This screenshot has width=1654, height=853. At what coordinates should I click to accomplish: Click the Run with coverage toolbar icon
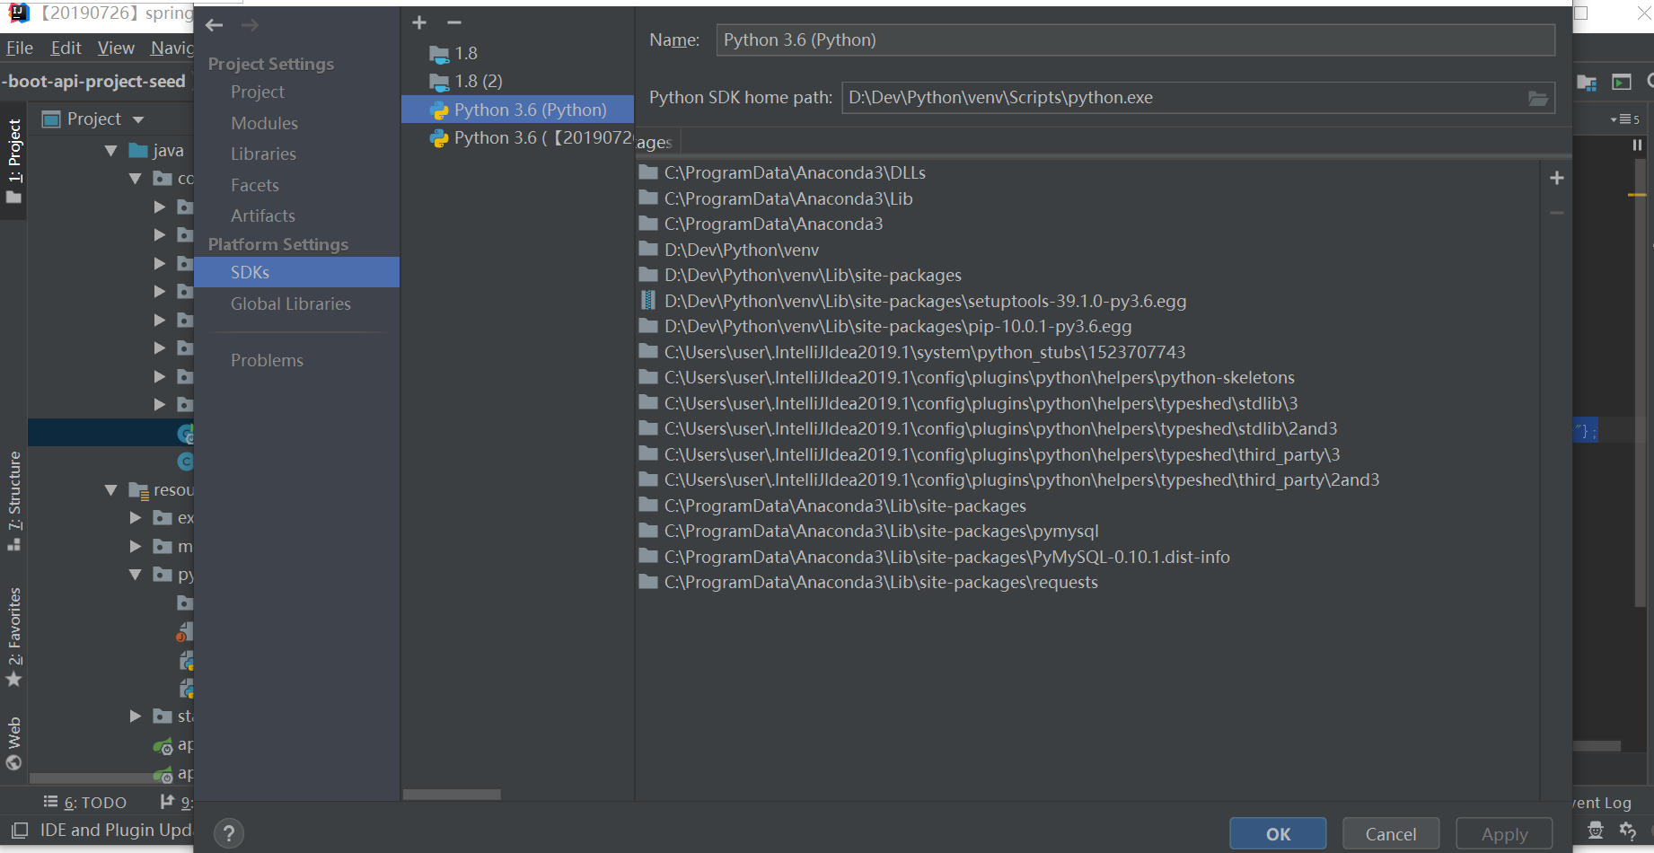click(1621, 82)
